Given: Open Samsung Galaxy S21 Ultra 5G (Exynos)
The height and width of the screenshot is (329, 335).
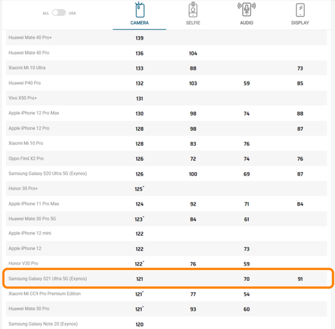Looking at the screenshot, I should coord(47,279).
